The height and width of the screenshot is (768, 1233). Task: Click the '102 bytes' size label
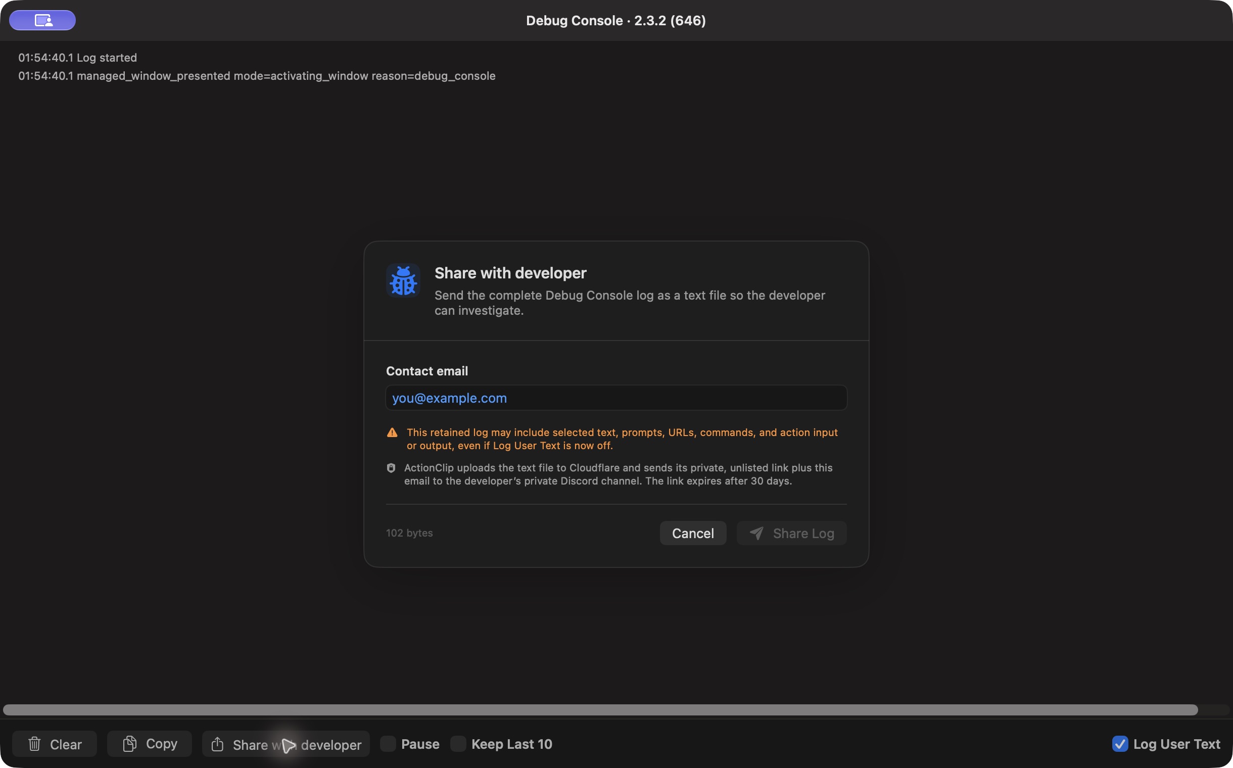click(x=409, y=534)
